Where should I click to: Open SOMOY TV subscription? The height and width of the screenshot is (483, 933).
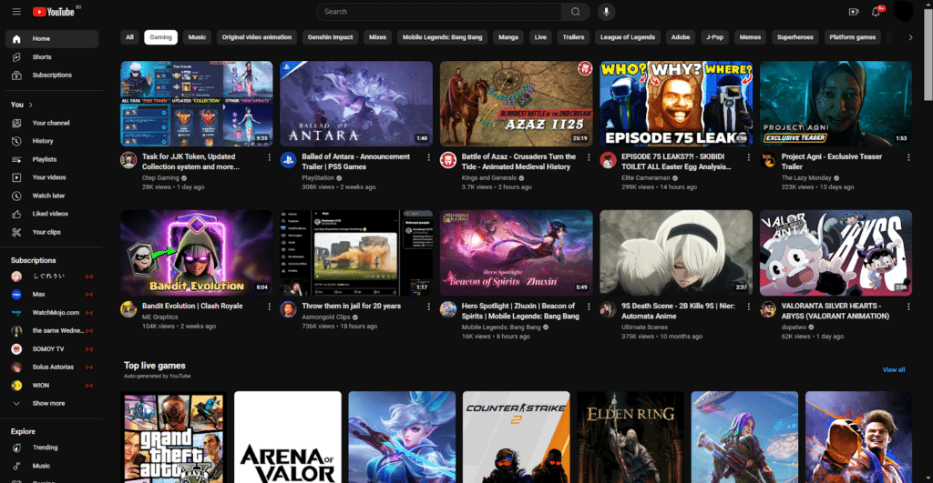click(52, 349)
